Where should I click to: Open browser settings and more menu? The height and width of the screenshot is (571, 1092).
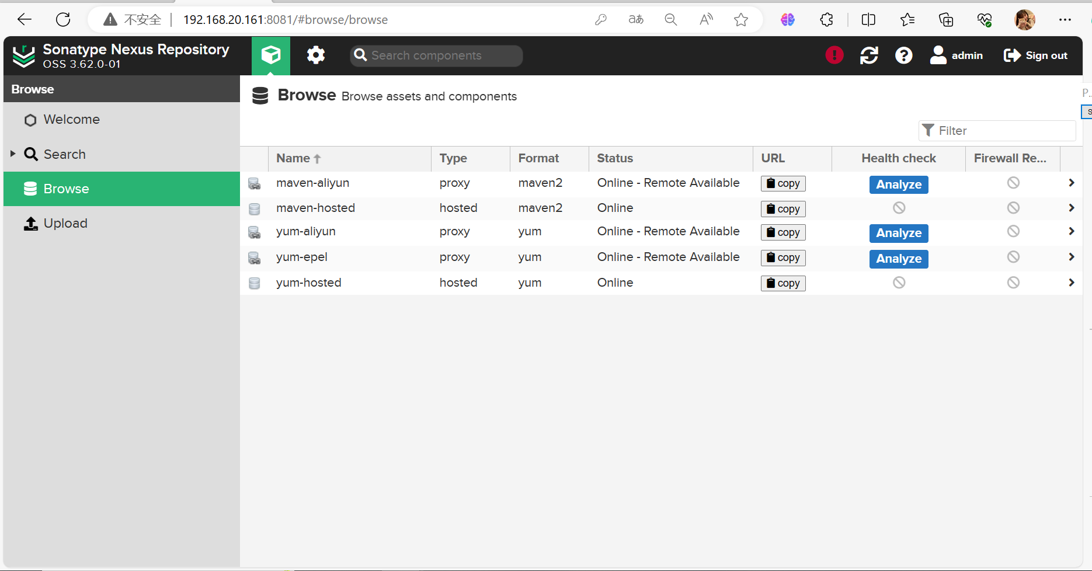point(1065,20)
